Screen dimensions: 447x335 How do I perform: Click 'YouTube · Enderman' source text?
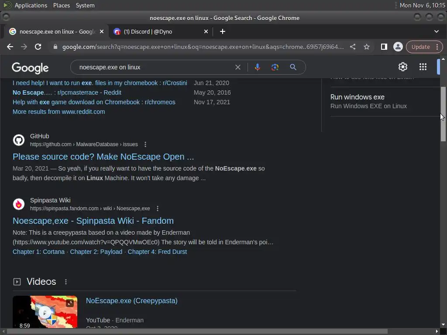[x=115, y=320]
